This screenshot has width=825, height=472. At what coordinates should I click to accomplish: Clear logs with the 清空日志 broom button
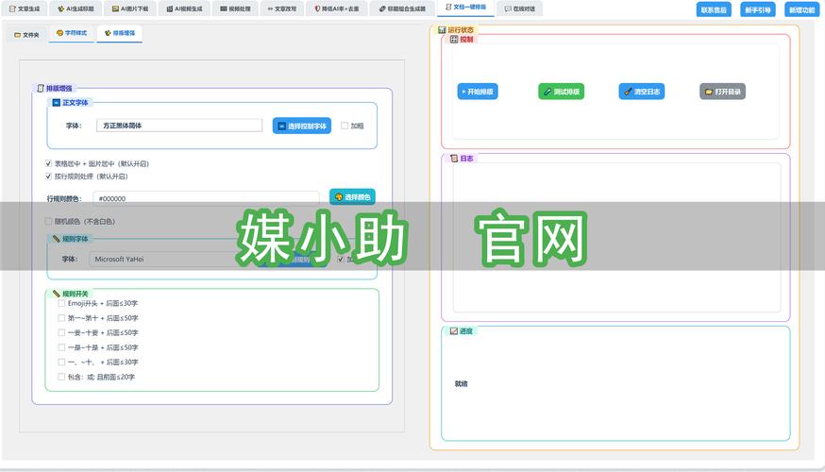point(642,92)
